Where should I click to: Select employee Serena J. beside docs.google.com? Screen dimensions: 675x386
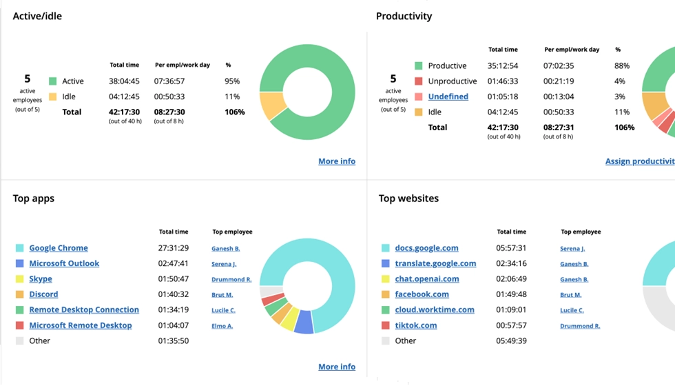[x=572, y=249]
